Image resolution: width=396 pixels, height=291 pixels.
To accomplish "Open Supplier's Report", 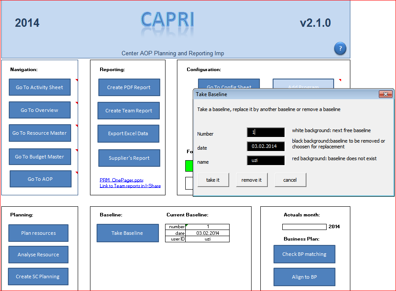I will coord(129,158).
